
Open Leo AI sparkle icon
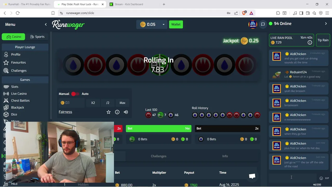(x=314, y=13)
